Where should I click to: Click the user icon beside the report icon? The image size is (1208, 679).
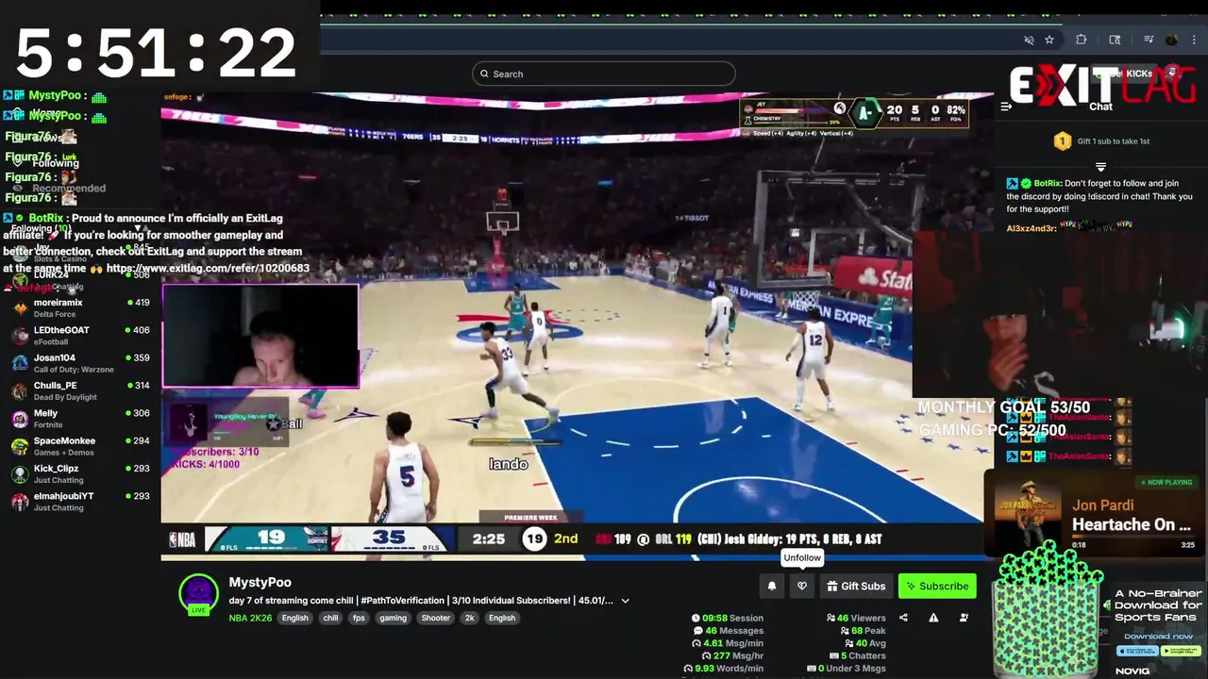[x=964, y=618]
